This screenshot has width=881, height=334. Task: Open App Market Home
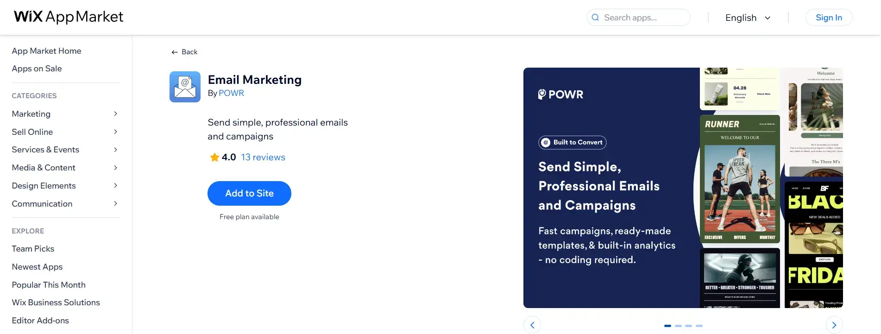[46, 51]
